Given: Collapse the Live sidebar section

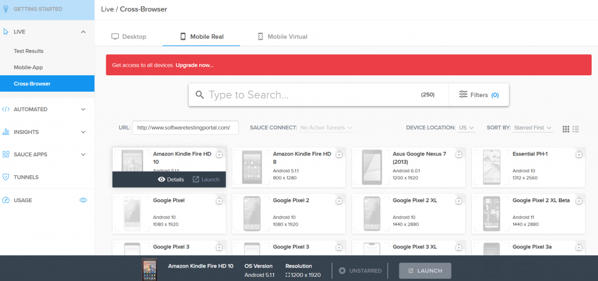Looking at the screenshot, I should 83,32.
